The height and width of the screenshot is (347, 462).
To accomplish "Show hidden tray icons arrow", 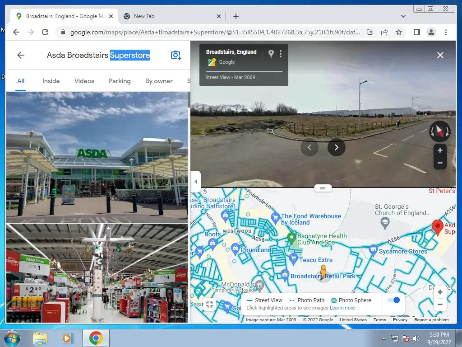I will tap(383, 338).
